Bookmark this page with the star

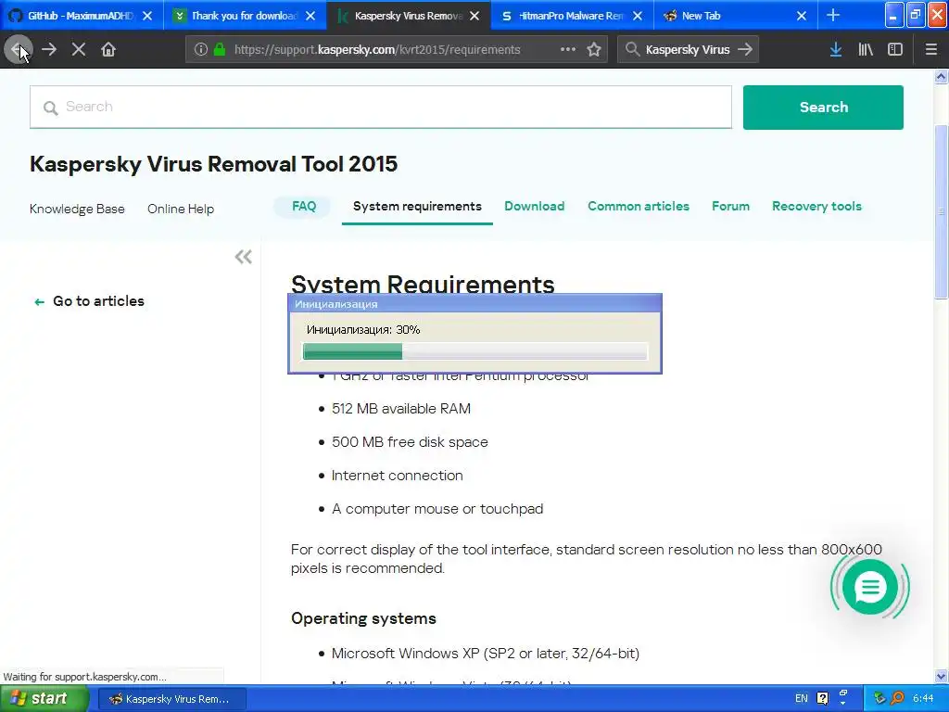pos(594,50)
